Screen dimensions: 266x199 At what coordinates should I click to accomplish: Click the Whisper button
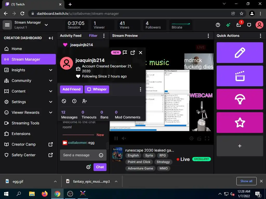[97, 89]
